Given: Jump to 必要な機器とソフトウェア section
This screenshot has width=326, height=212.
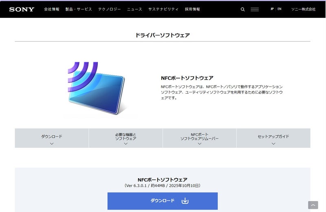Looking at the screenshot, I should pyautogui.click(x=126, y=138).
